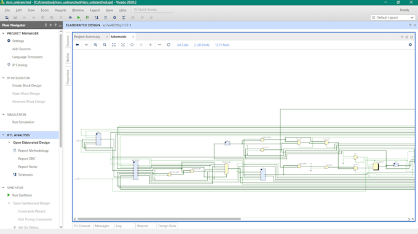Open the Reports menu
This screenshot has width=418, height=234.
pyautogui.click(x=60, y=10)
